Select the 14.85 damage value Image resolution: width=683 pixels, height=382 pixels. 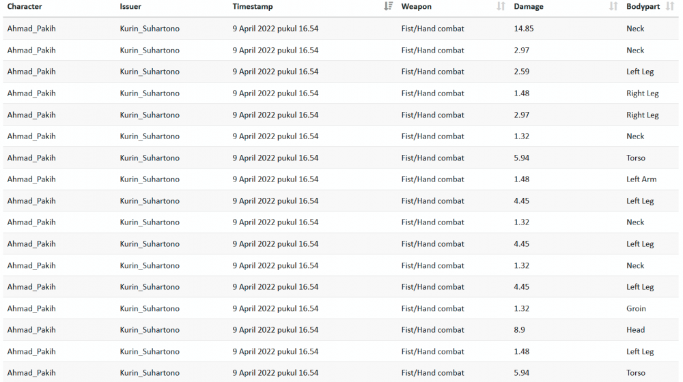[x=524, y=29]
